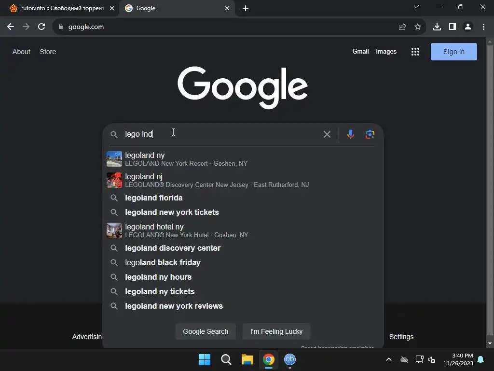Screen dimensions: 494x371
Task: Click LEGOLAND New York Hotel thumbnail
Action: [x=114, y=230]
